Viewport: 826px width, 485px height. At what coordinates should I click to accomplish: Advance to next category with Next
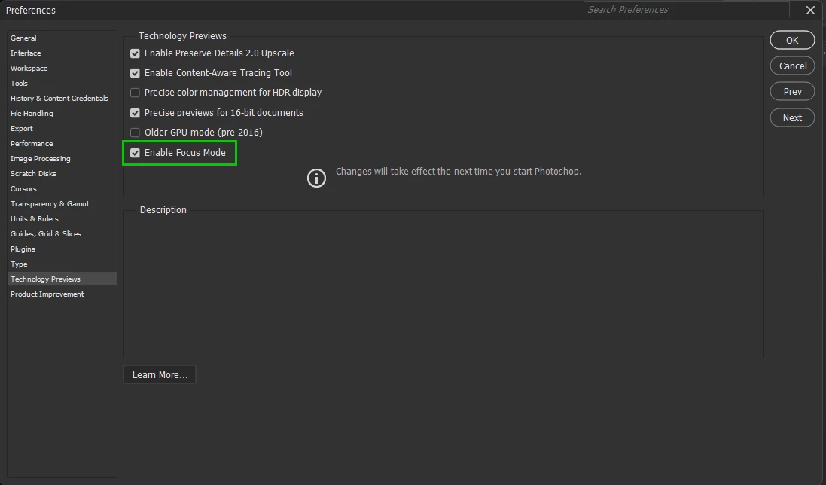(x=792, y=118)
